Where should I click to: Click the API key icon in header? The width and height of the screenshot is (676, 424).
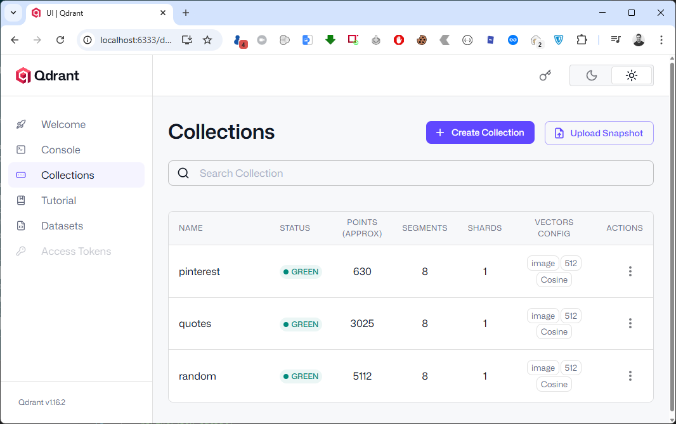pyautogui.click(x=545, y=75)
